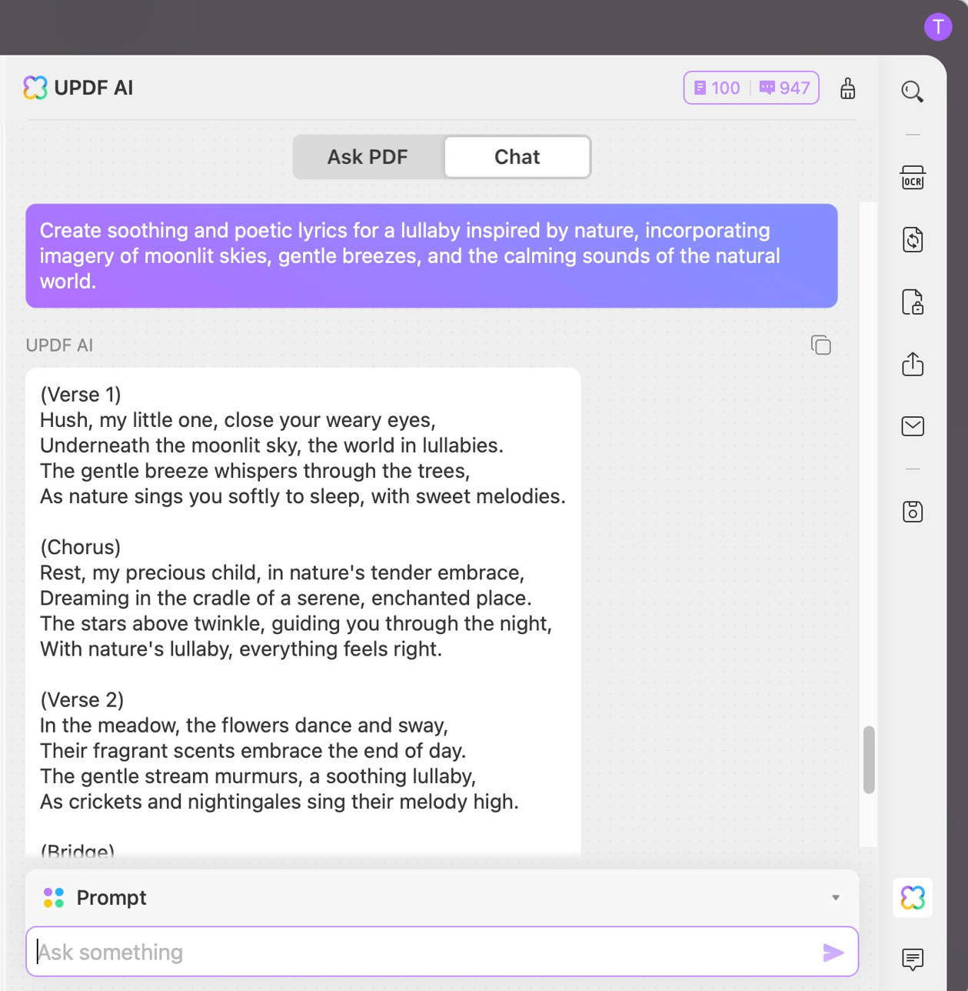Select the OCR text recognition tool
968x991 pixels.
pos(913,178)
